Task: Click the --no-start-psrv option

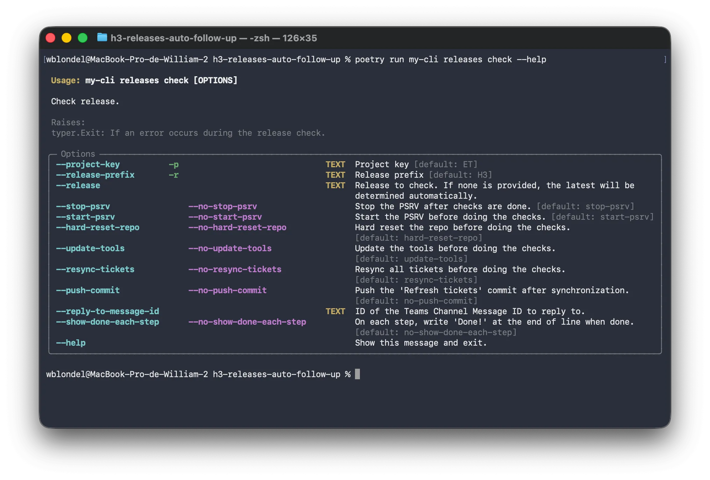Action: [x=225, y=217]
